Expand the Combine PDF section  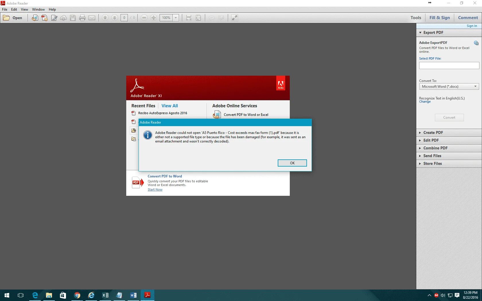click(449, 148)
